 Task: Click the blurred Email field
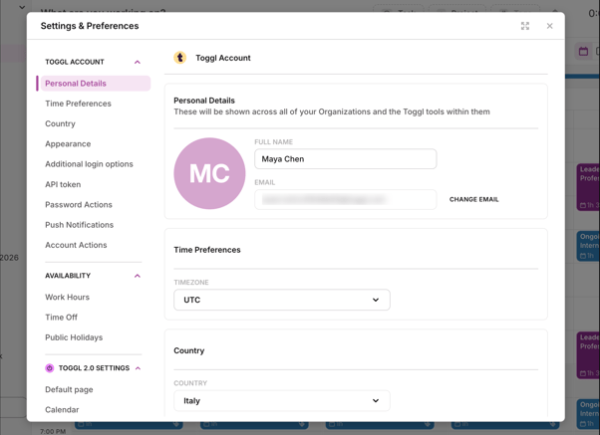[345, 199]
